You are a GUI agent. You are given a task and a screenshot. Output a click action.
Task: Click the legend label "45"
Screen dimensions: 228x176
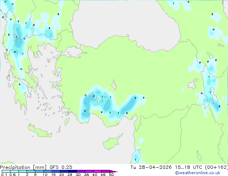pyautogui.click(x=103, y=175)
